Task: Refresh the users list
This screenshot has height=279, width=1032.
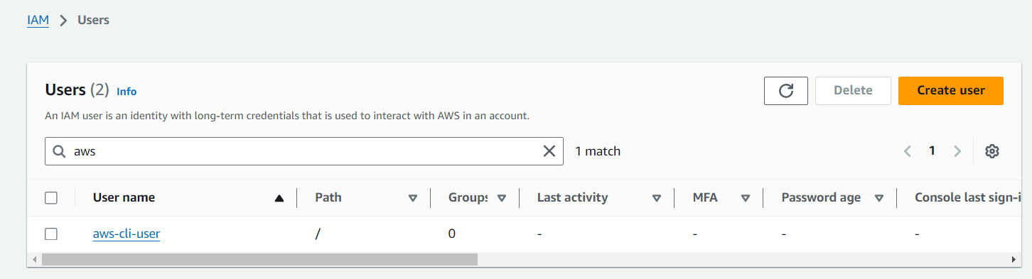Action: (x=785, y=91)
